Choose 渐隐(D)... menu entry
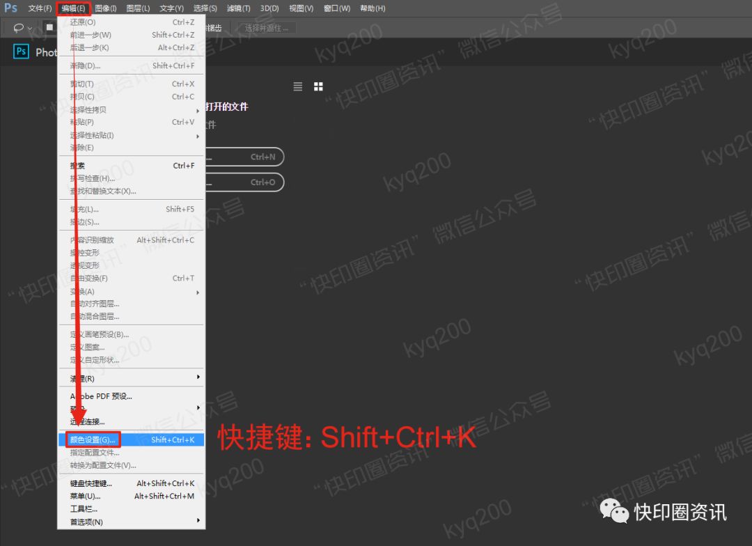Image resolution: width=752 pixels, height=546 pixels. tap(132, 65)
